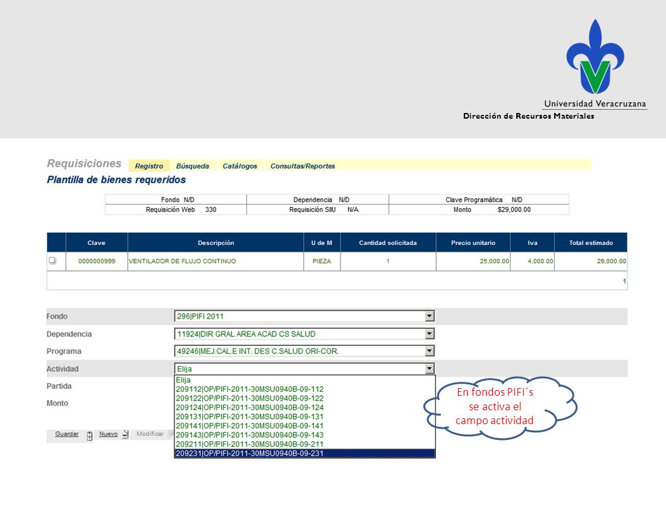666x515 pixels.
Task: Collapse the Actividad dropdown arrow
Action: (x=430, y=369)
